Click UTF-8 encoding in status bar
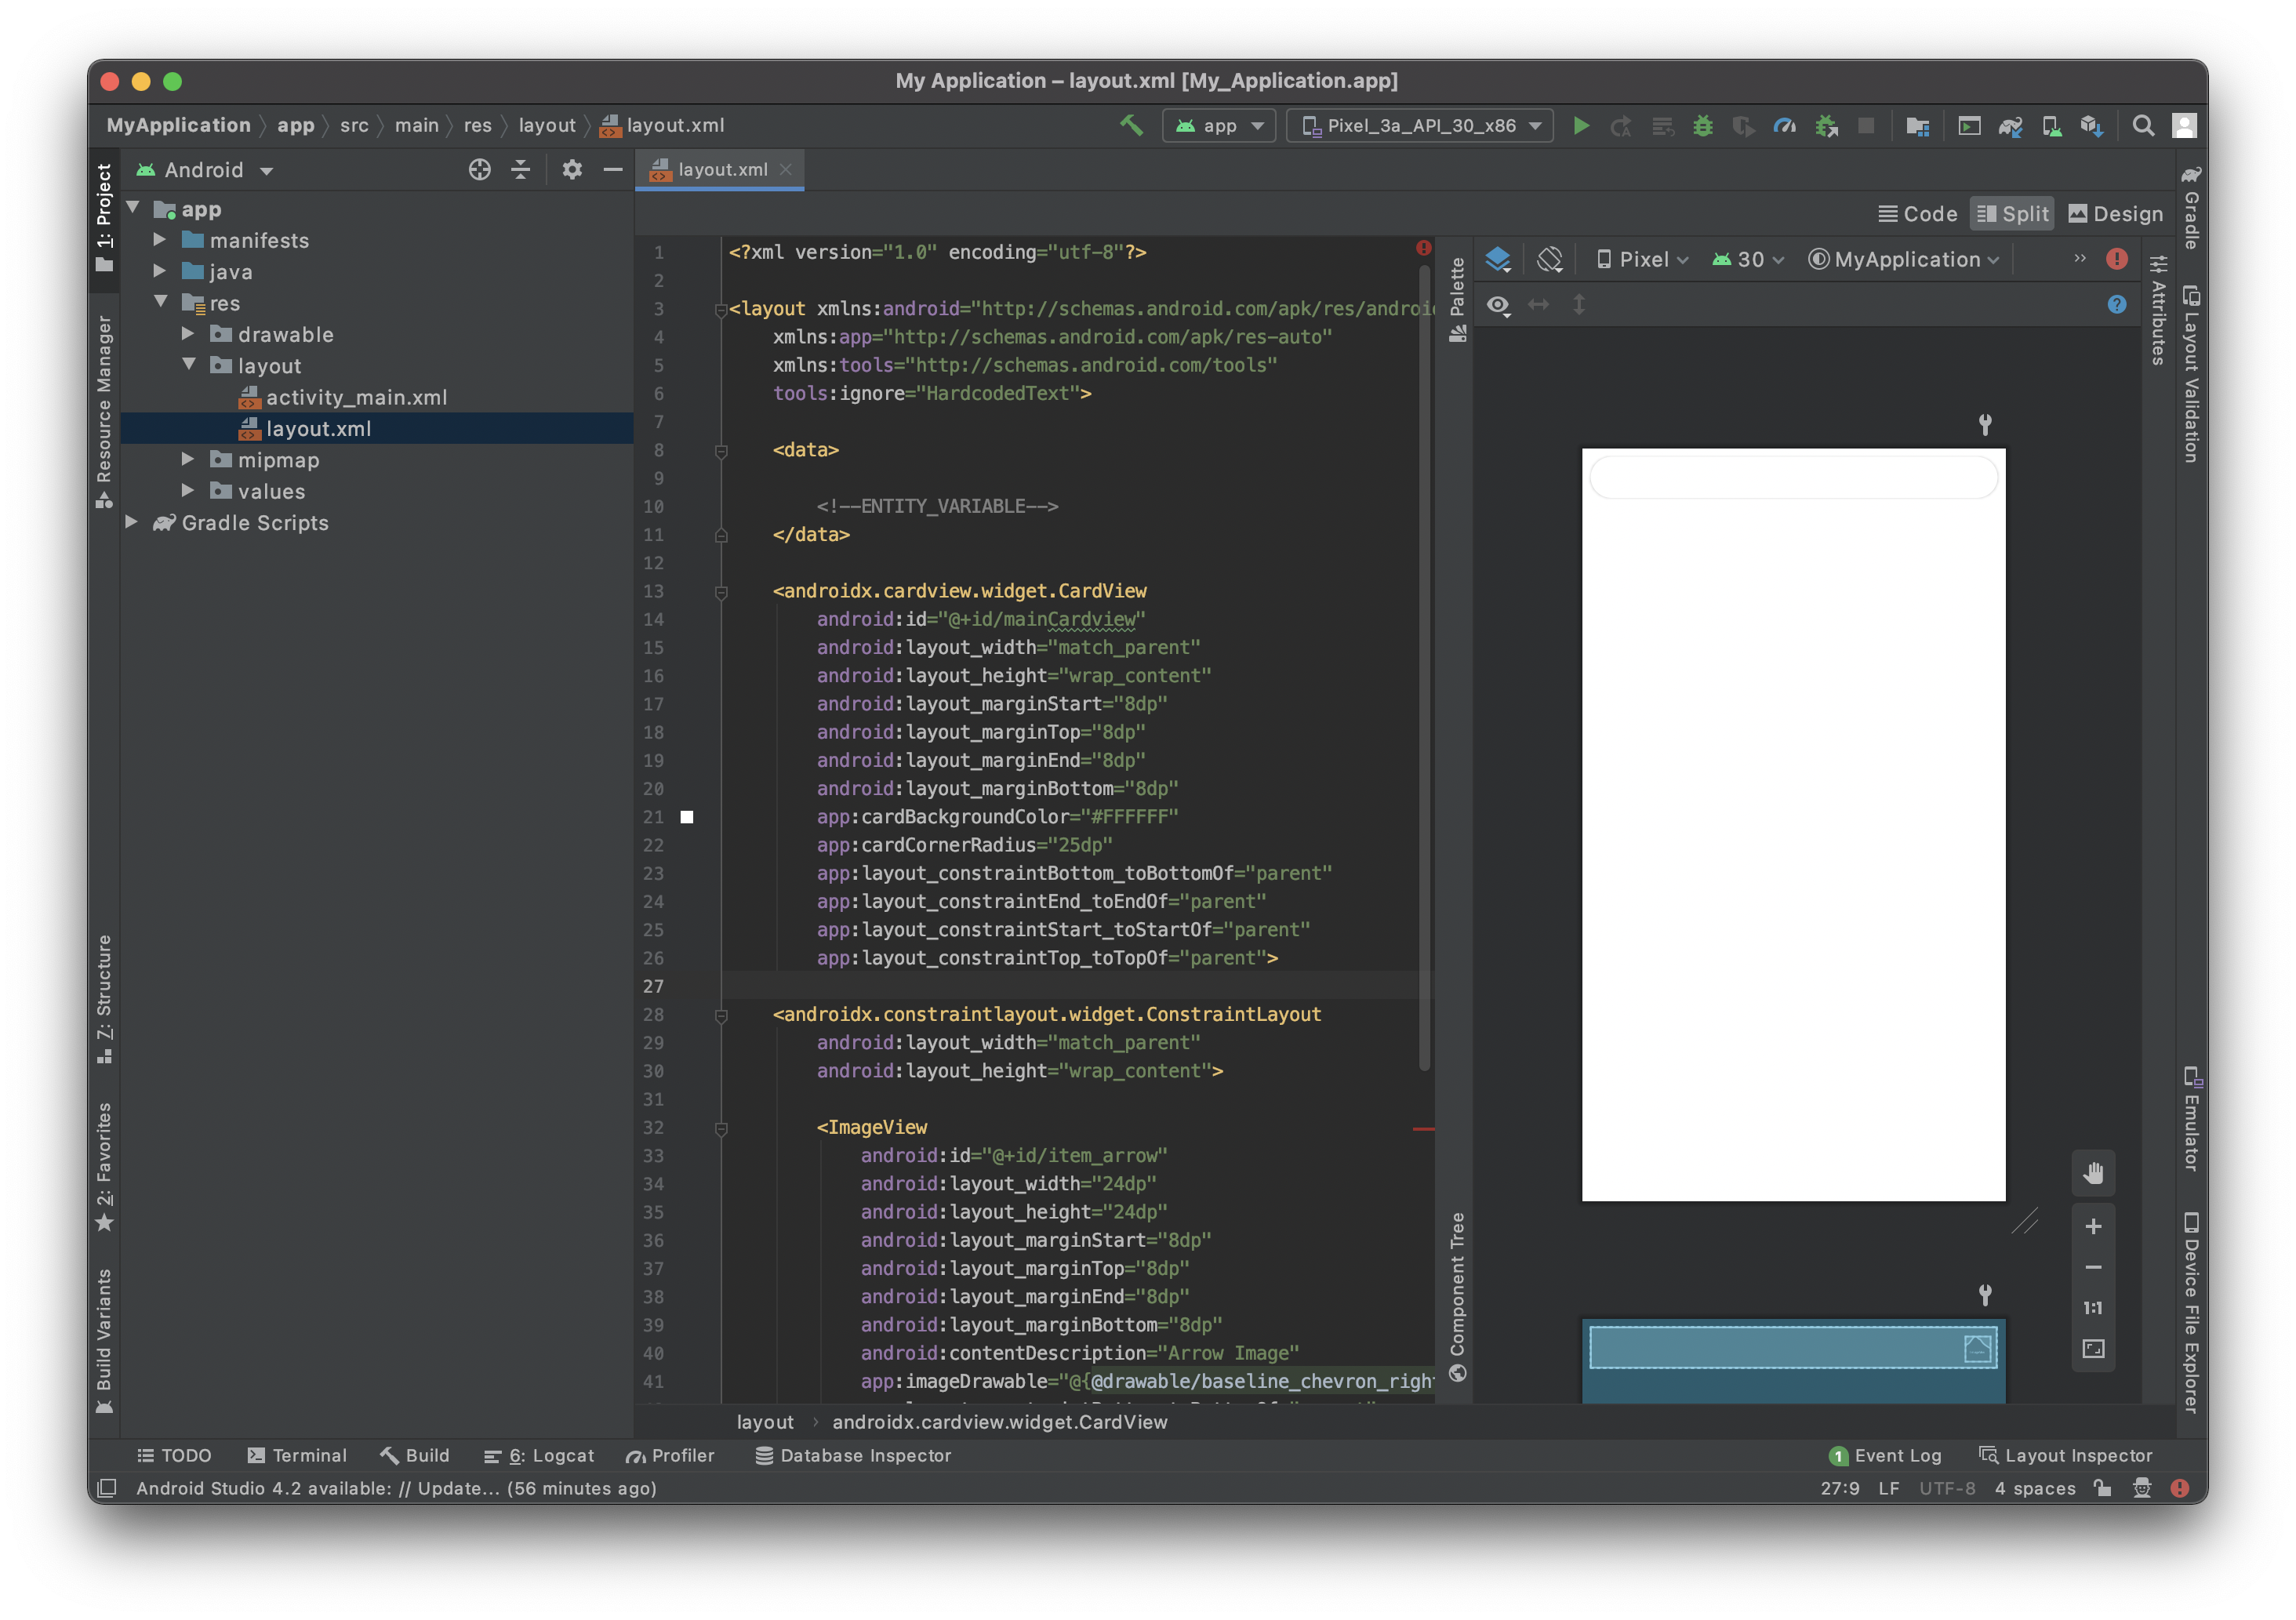Screen dimensions: 2296x1620 [1947, 1489]
